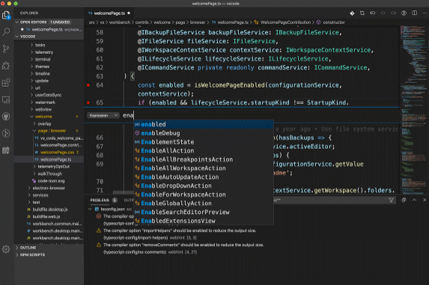
Task: Click the warning icon of the importHelpers message
Action: pos(99,230)
